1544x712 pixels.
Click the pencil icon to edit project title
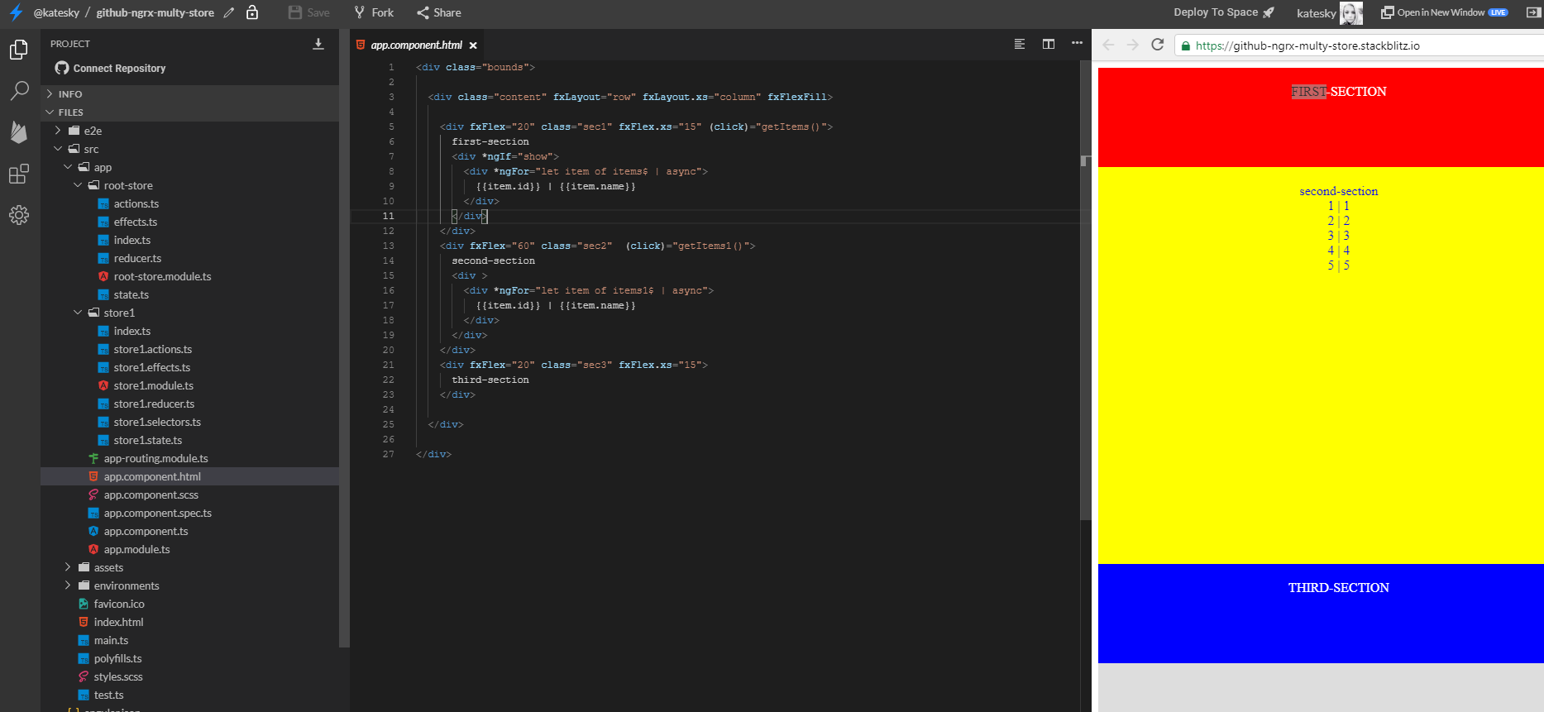229,12
